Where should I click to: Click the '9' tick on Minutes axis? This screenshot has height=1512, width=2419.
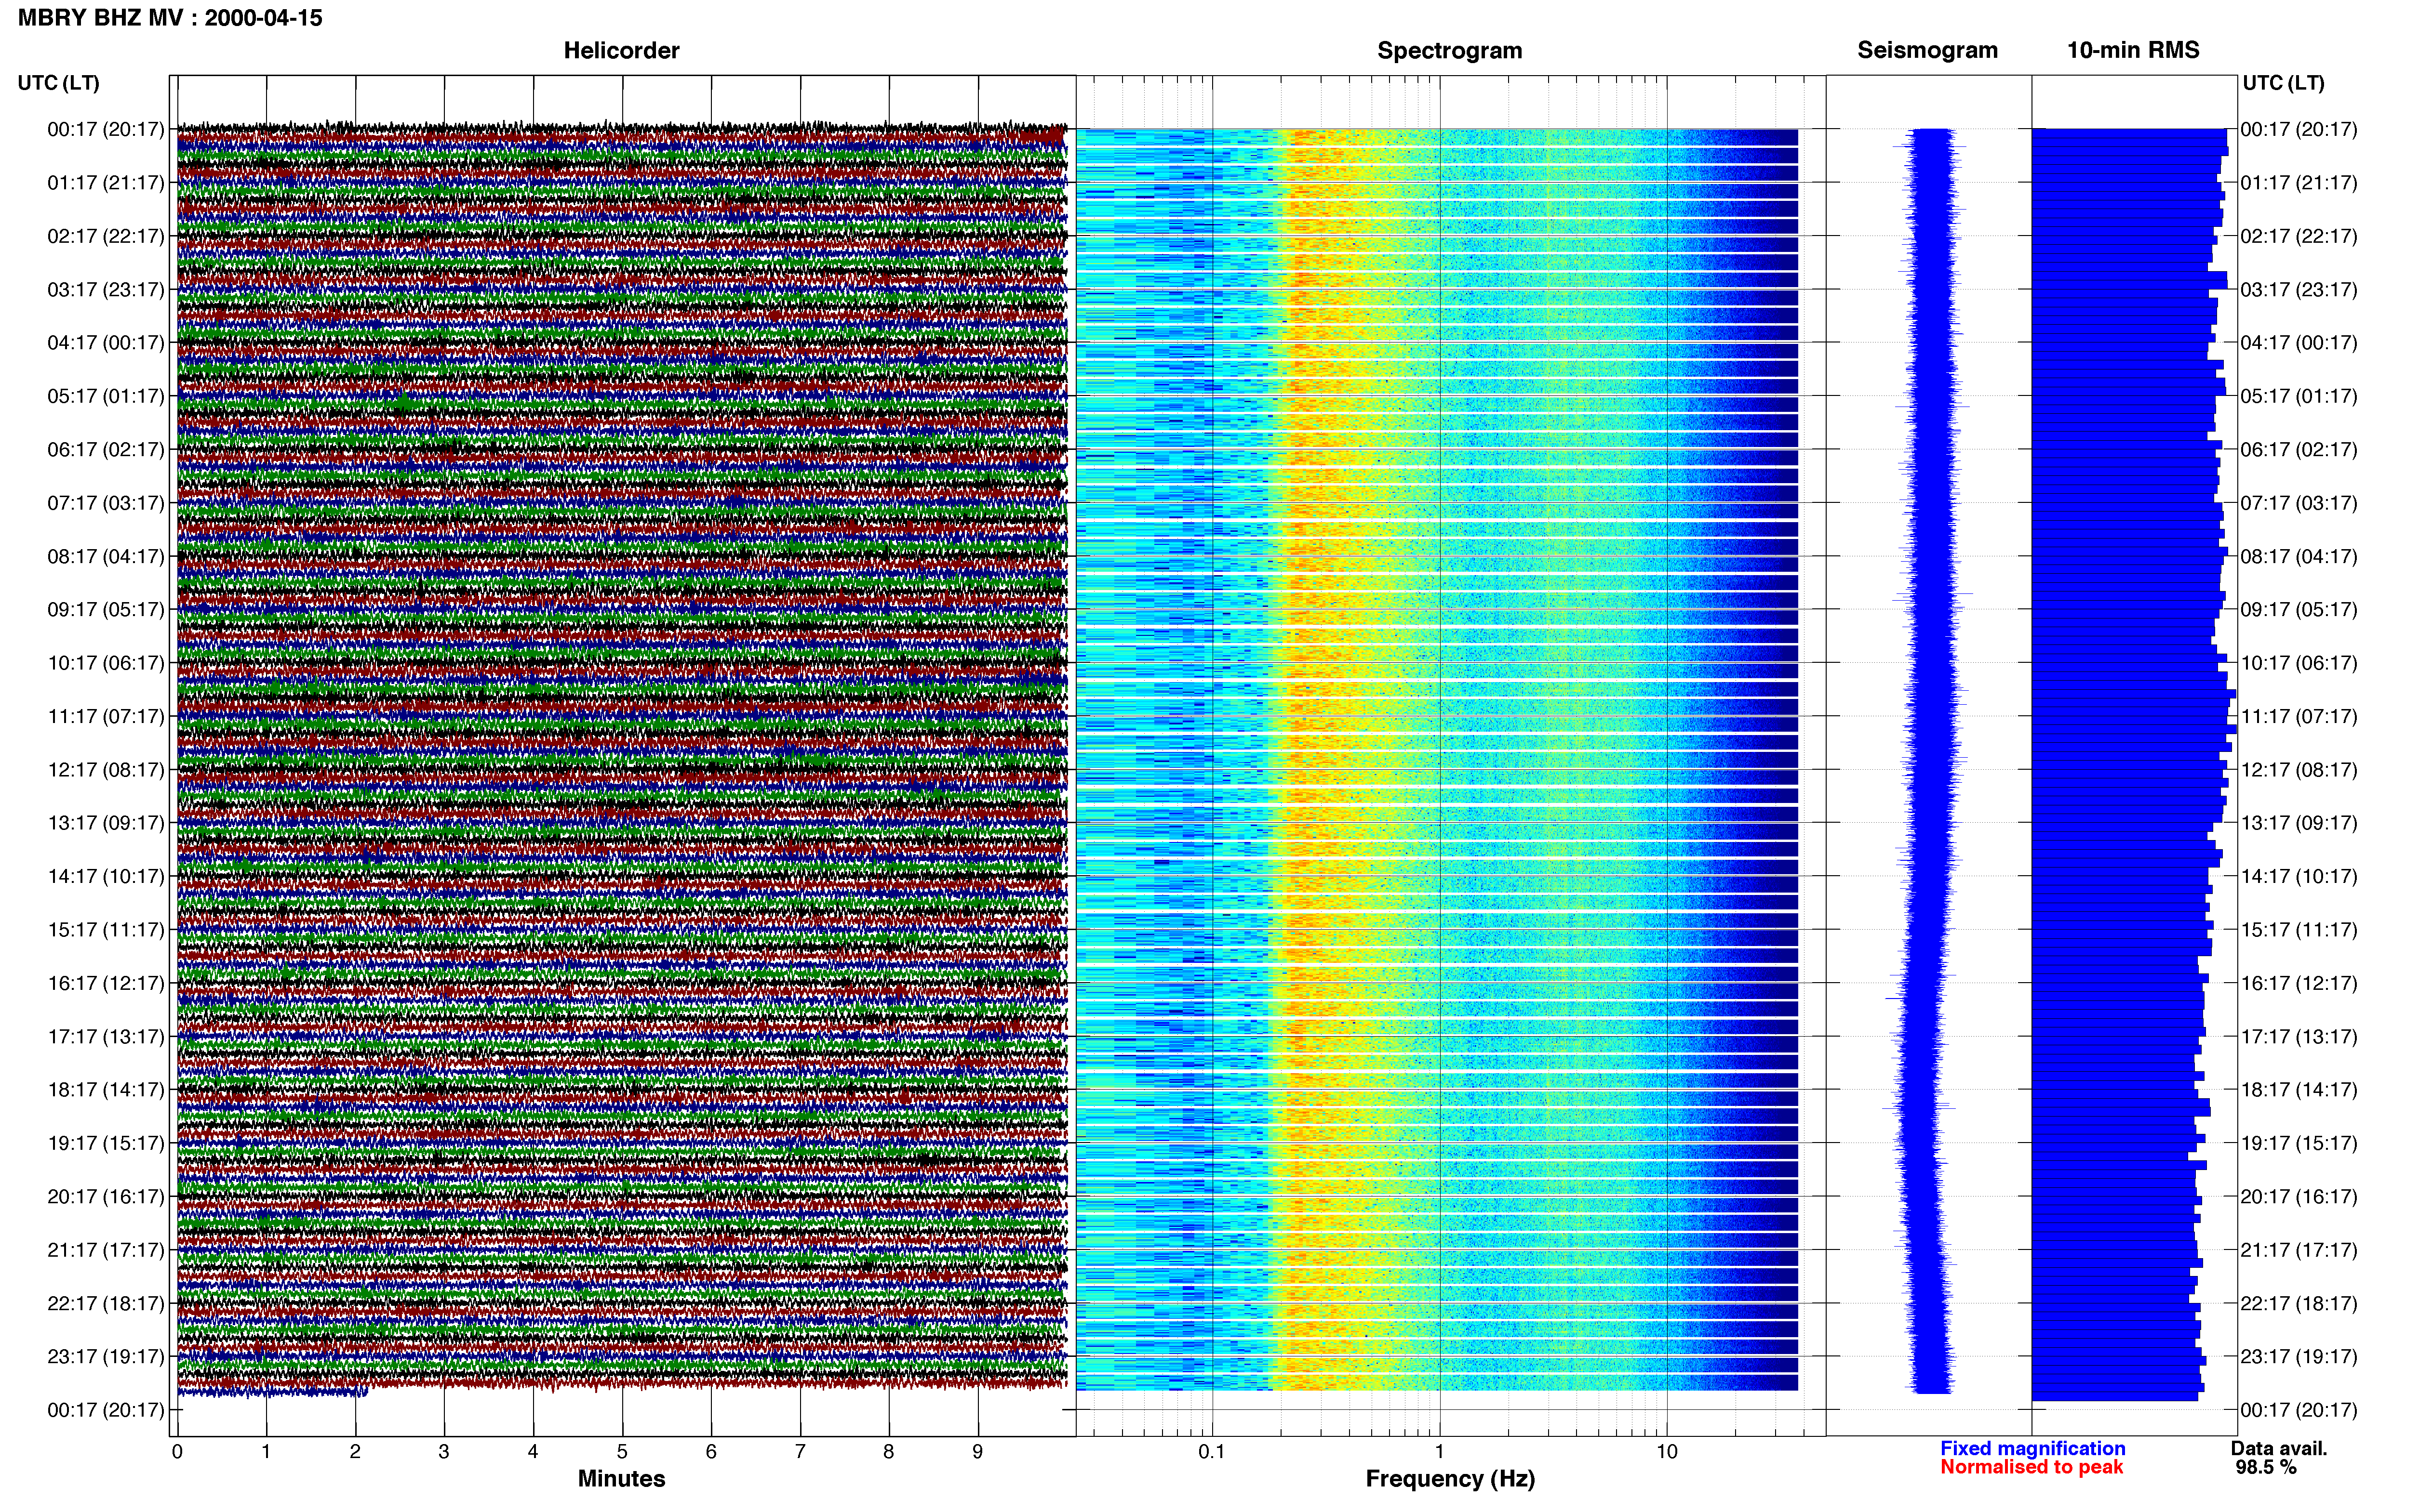(x=977, y=1452)
